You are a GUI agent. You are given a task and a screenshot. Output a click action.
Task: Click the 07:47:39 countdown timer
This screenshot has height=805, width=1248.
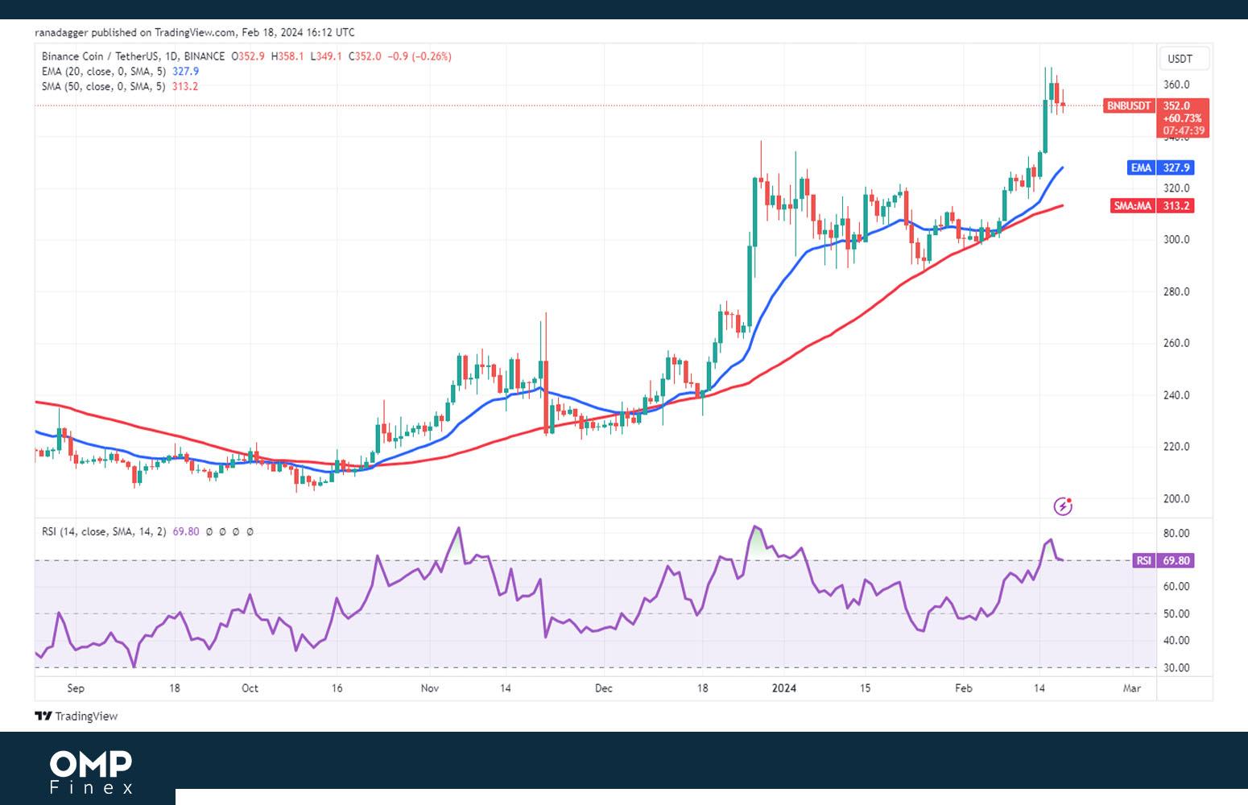(x=1184, y=130)
